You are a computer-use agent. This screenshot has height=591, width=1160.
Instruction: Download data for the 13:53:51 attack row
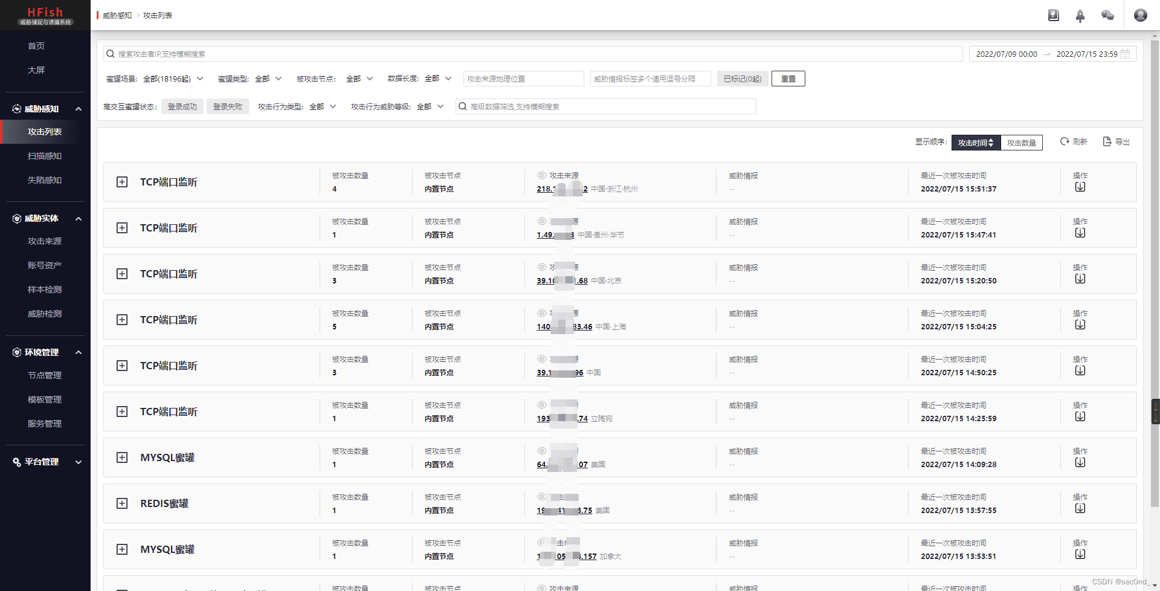[x=1080, y=555]
